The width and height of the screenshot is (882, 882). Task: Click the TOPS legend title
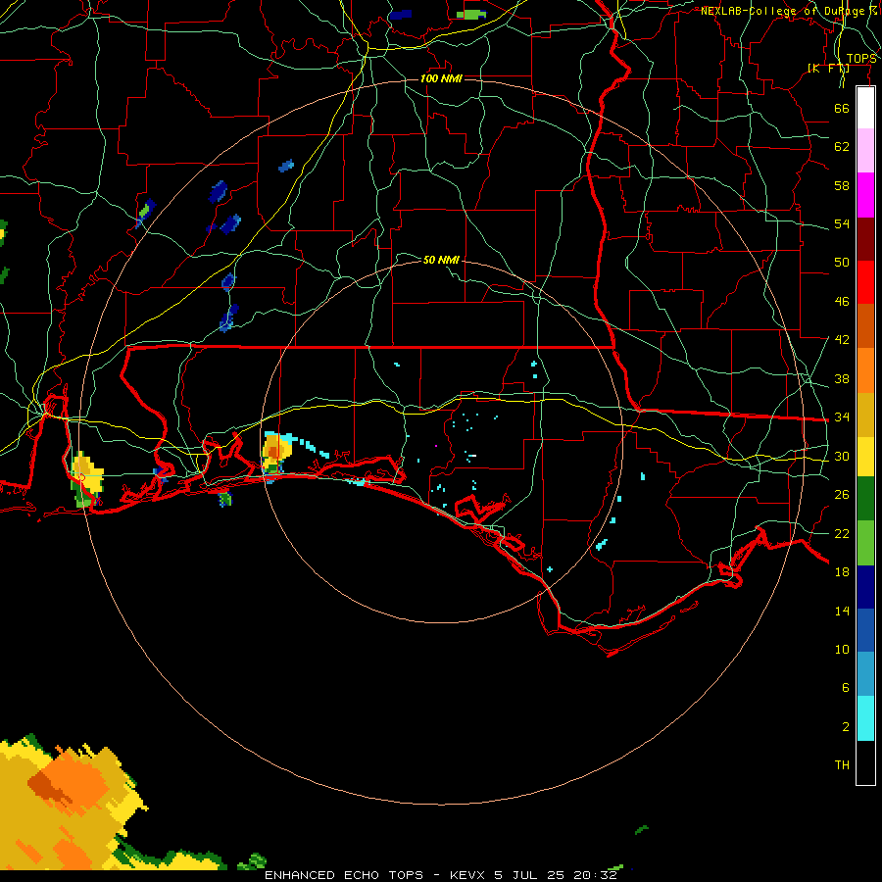click(861, 59)
